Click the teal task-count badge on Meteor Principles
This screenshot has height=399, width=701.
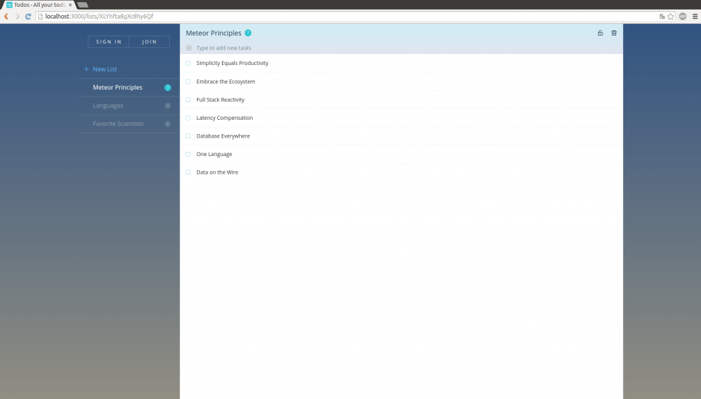168,87
